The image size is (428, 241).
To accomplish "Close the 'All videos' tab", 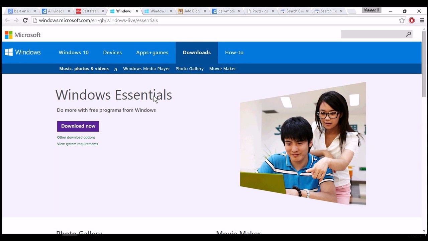I will tap(69, 11).
